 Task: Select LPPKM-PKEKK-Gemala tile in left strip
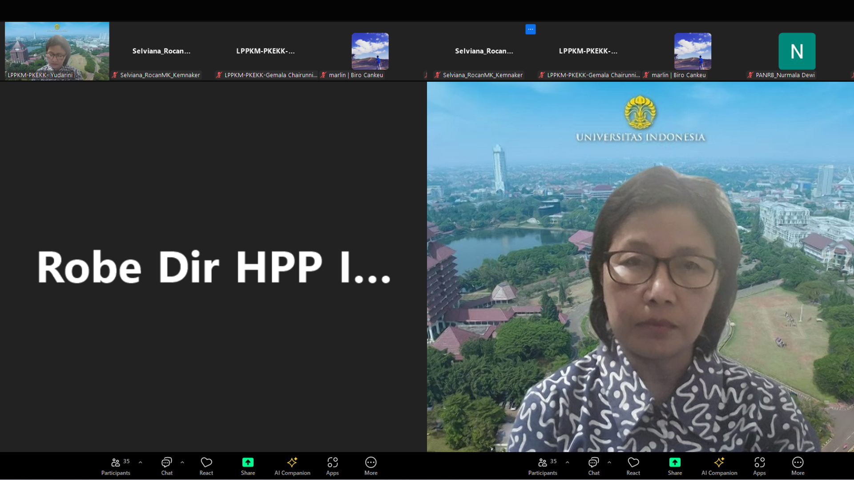tap(266, 51)
